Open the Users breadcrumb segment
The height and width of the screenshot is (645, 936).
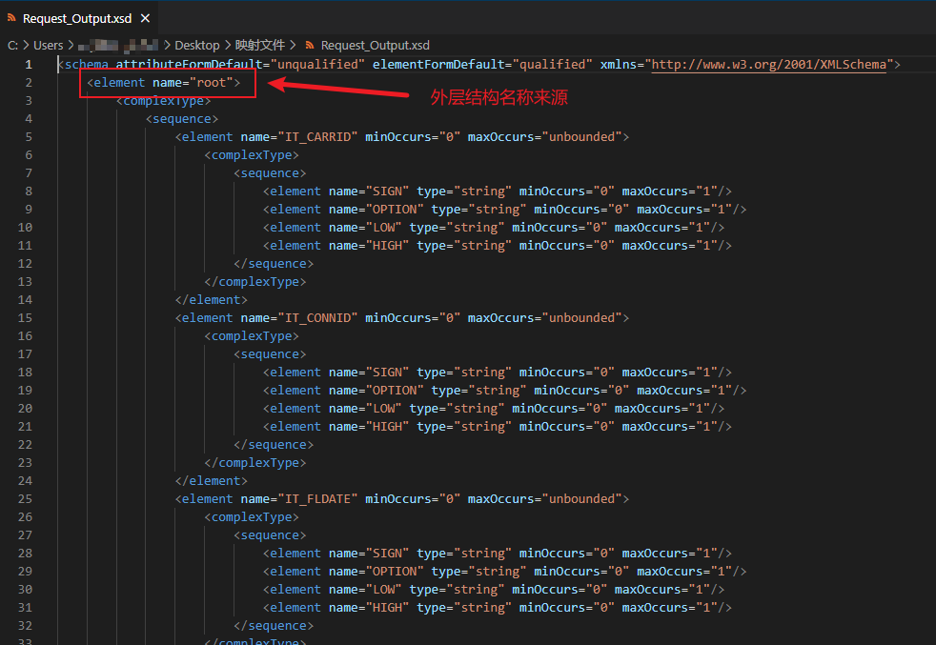coord(49,45)
